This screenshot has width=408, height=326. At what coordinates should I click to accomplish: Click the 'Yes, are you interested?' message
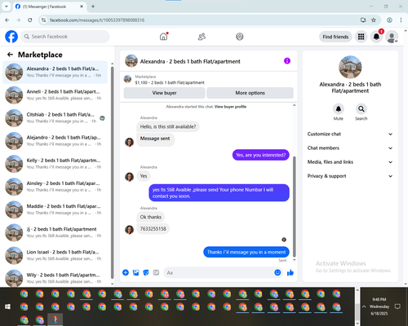[260, 155]
